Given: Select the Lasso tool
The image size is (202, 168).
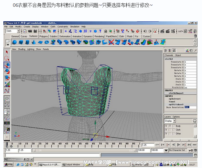Looking at the screenshot, I should pyautogui.click(x=7, y=58).
